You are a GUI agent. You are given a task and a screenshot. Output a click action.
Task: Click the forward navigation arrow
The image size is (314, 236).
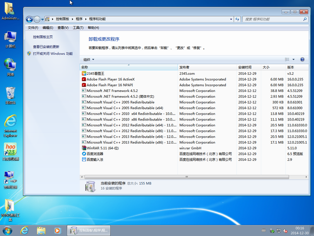[x=37, y=19]
